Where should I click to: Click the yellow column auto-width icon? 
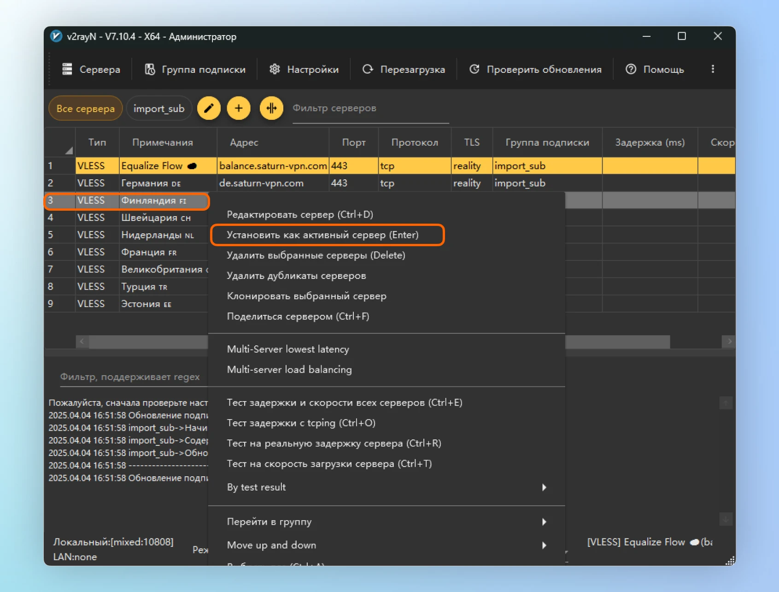click(x=271, y=108)
